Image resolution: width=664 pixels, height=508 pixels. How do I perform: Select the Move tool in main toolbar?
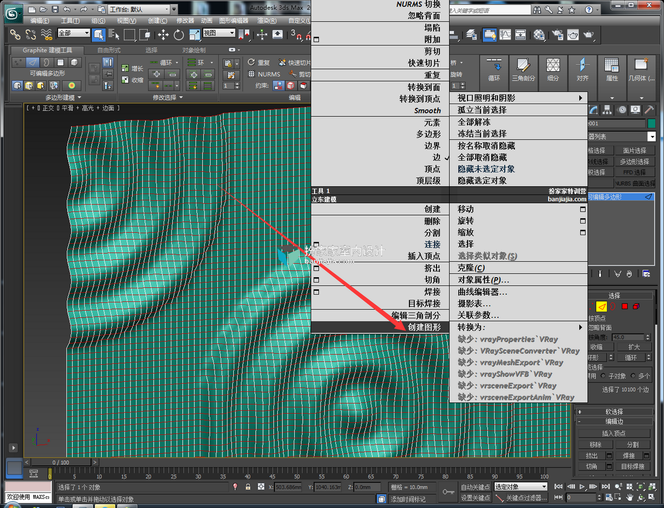coord(163,34)
